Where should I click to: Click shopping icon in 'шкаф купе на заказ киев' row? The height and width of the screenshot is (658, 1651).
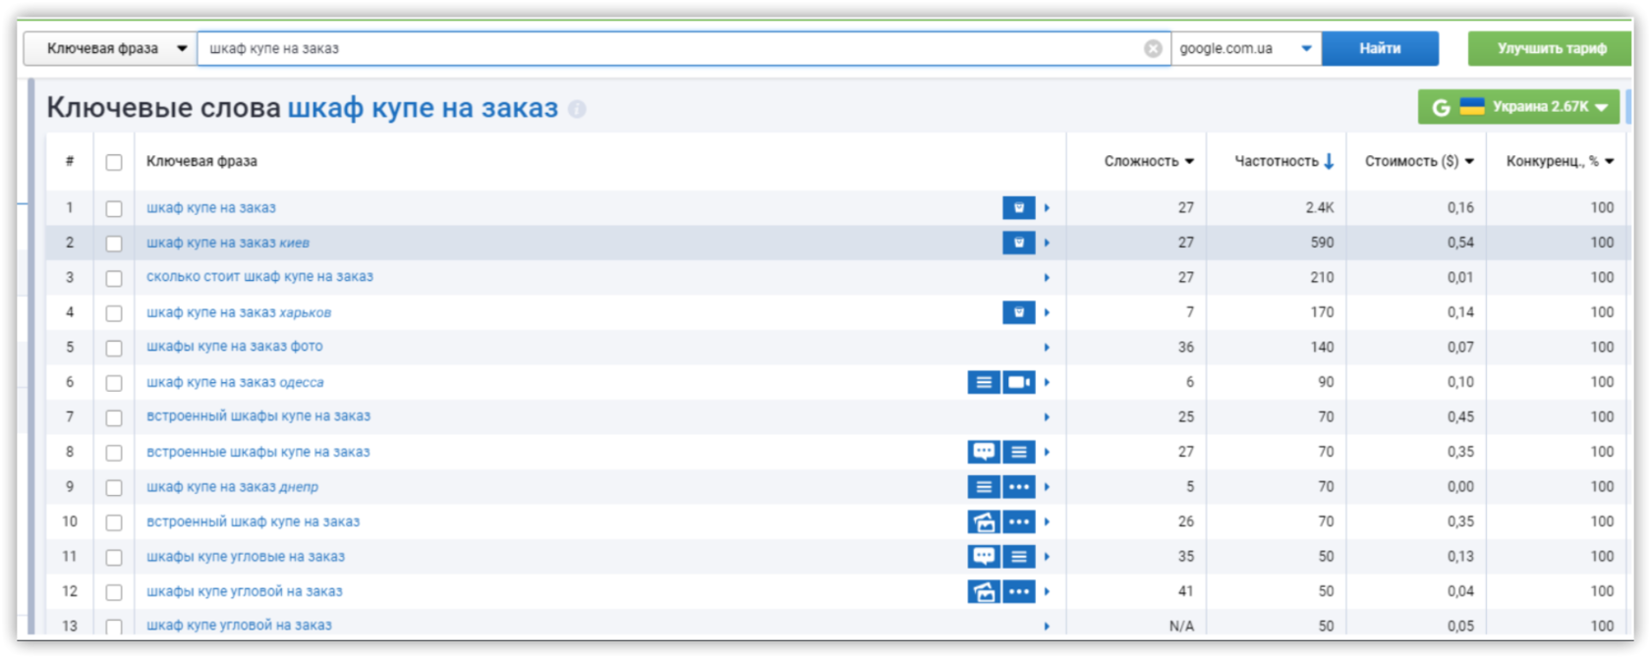pos(1018,242)
